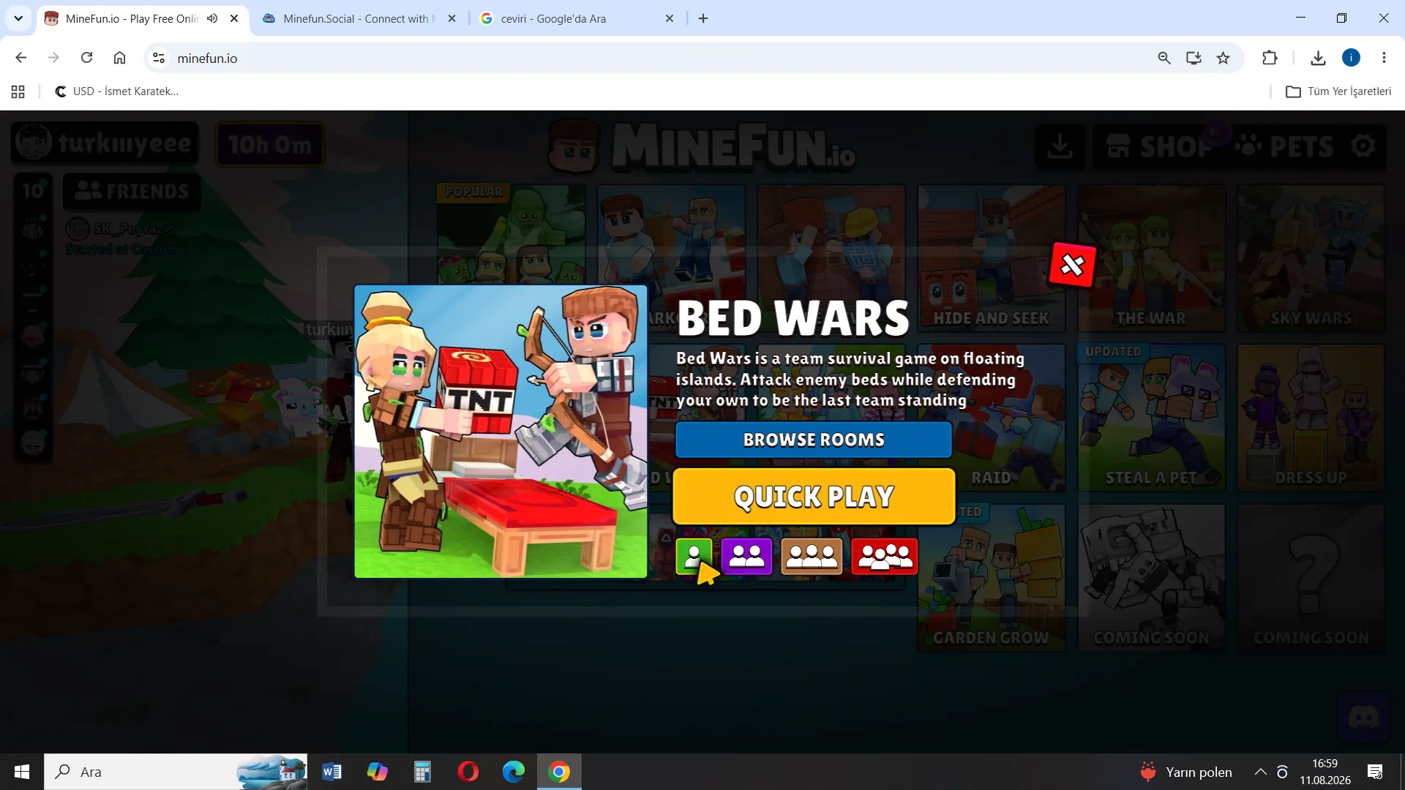Click the install app icon
Screen dimensions: 1405x790
[1194, 58]
